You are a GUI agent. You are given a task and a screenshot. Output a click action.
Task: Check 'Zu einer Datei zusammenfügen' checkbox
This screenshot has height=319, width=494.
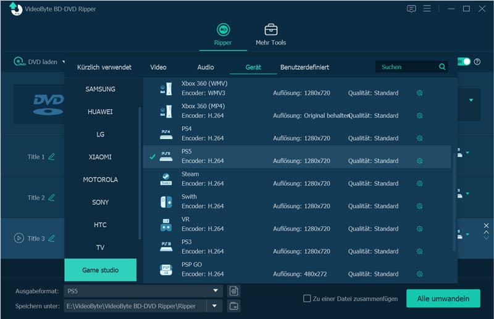307,298
